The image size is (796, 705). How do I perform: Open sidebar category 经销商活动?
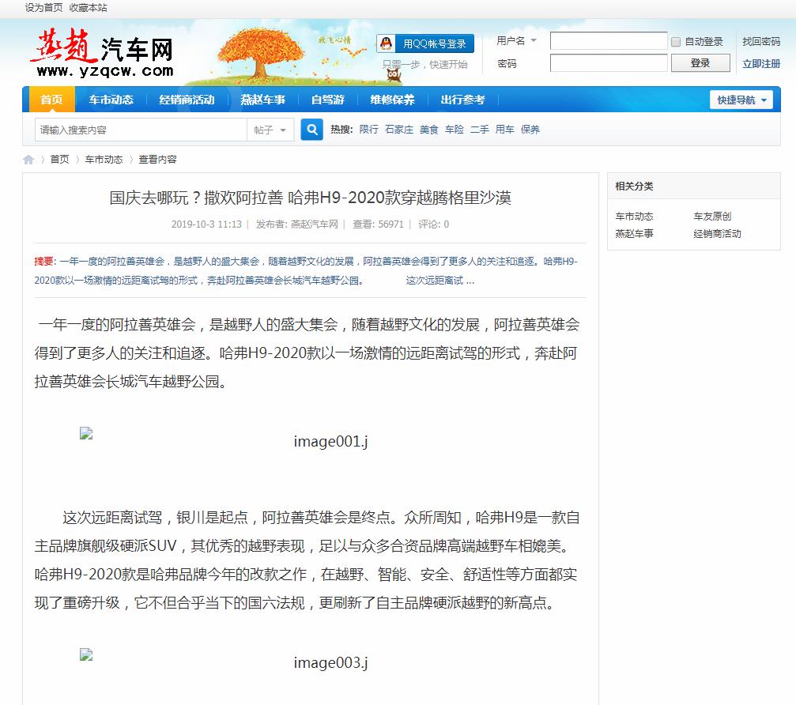717,233
